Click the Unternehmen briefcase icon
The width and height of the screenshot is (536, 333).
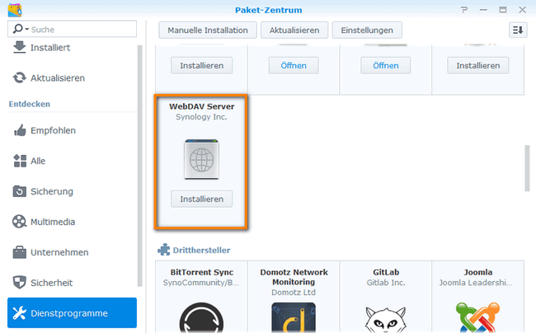20,252
